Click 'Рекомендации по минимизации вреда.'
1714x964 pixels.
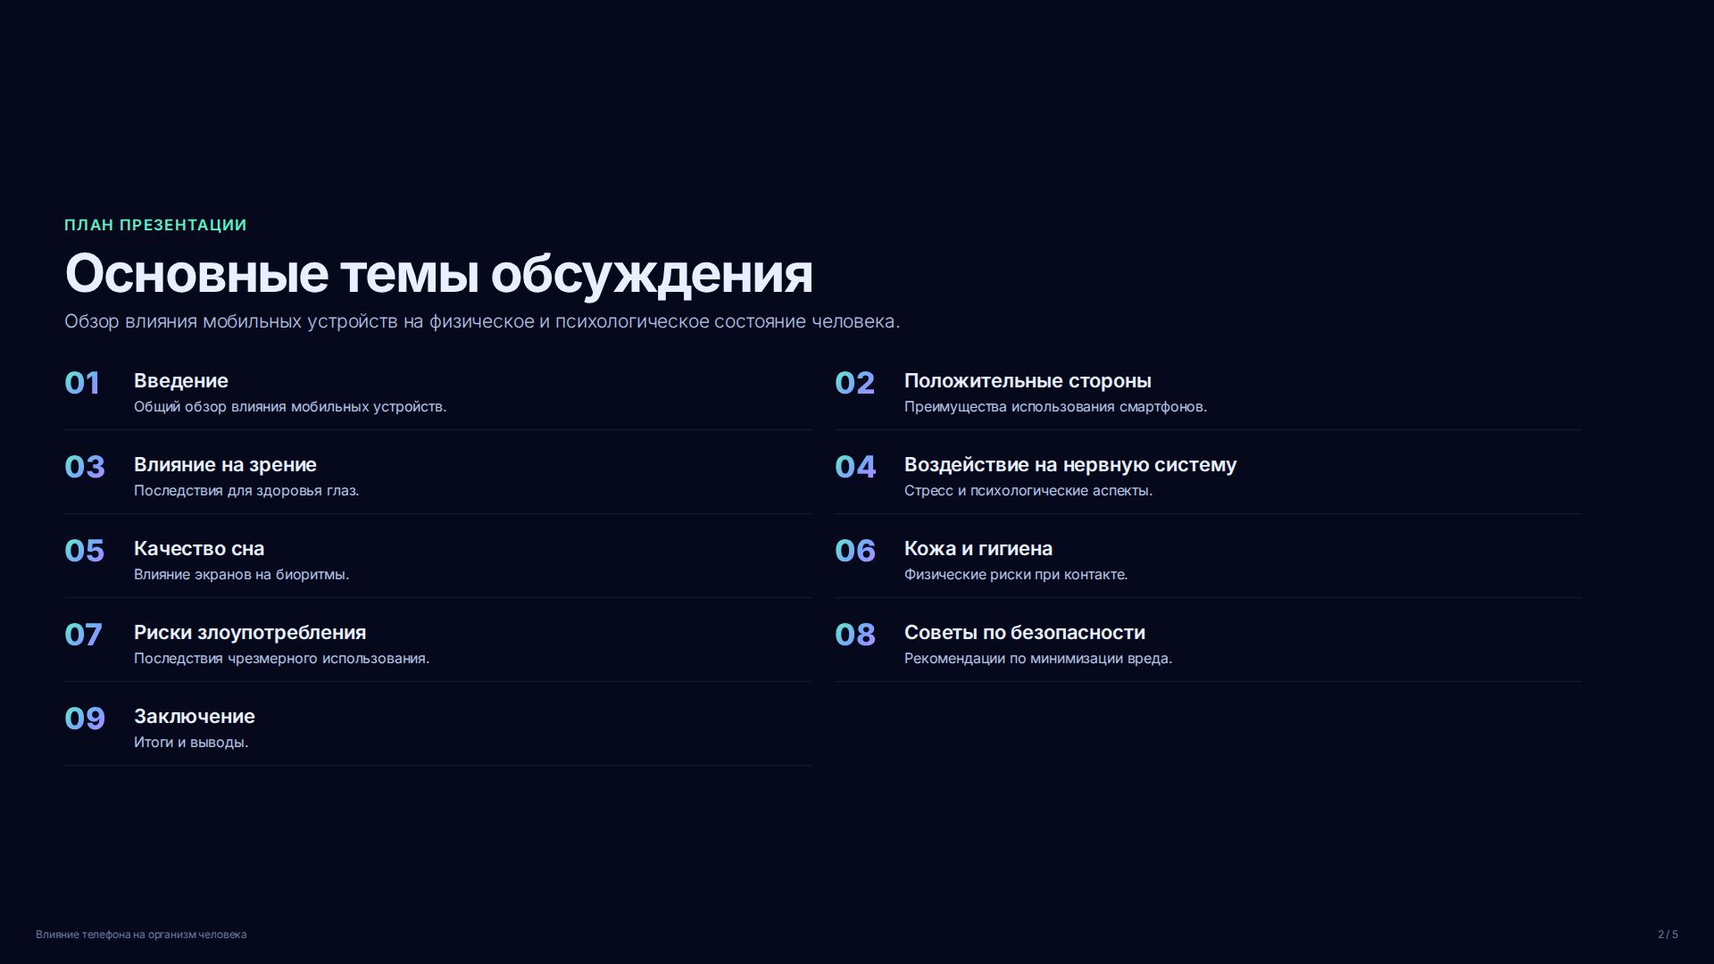(1038, 659)
